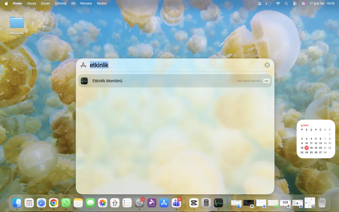This screenshot has width=339, height=212.
Task: Click ŞUBAT header in calendar widget
Action: tap(305, 125)
